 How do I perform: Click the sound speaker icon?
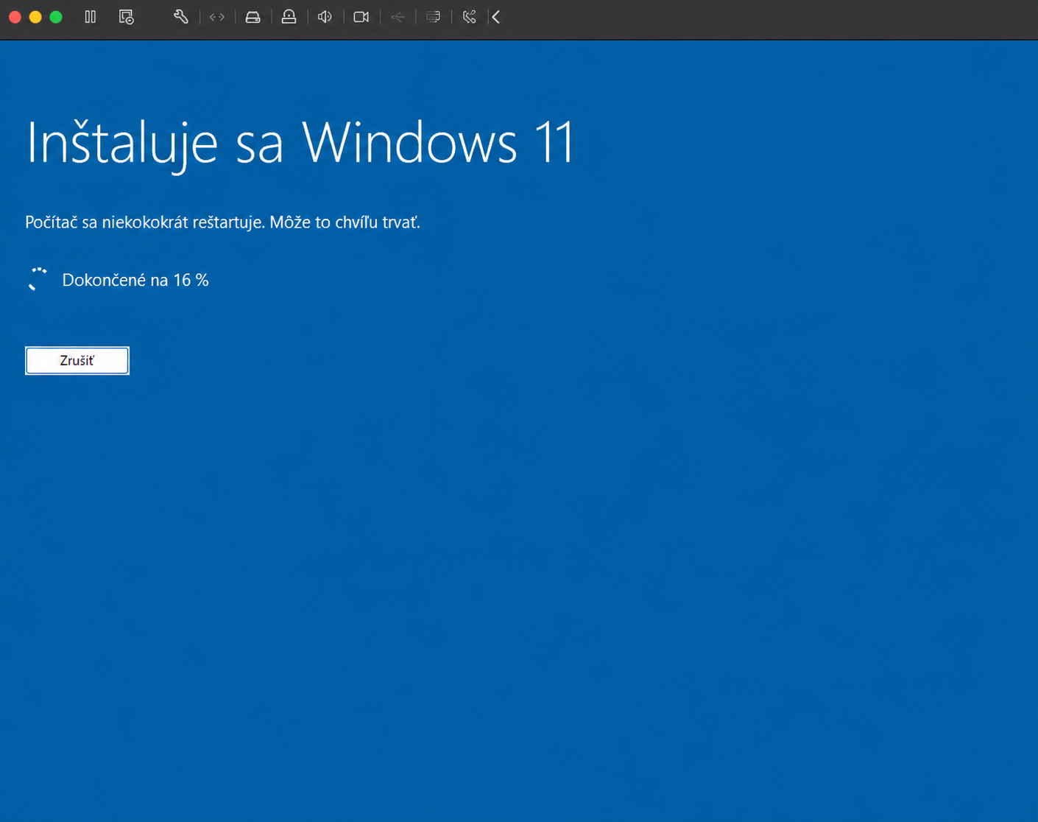coord(325,17)
